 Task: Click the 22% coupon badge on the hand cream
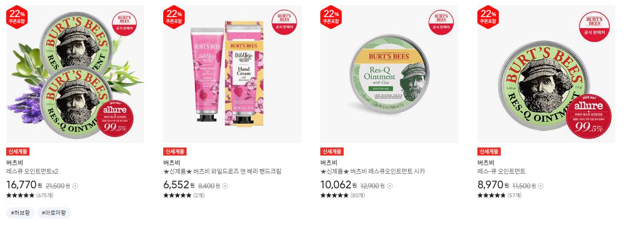(174, 16)
